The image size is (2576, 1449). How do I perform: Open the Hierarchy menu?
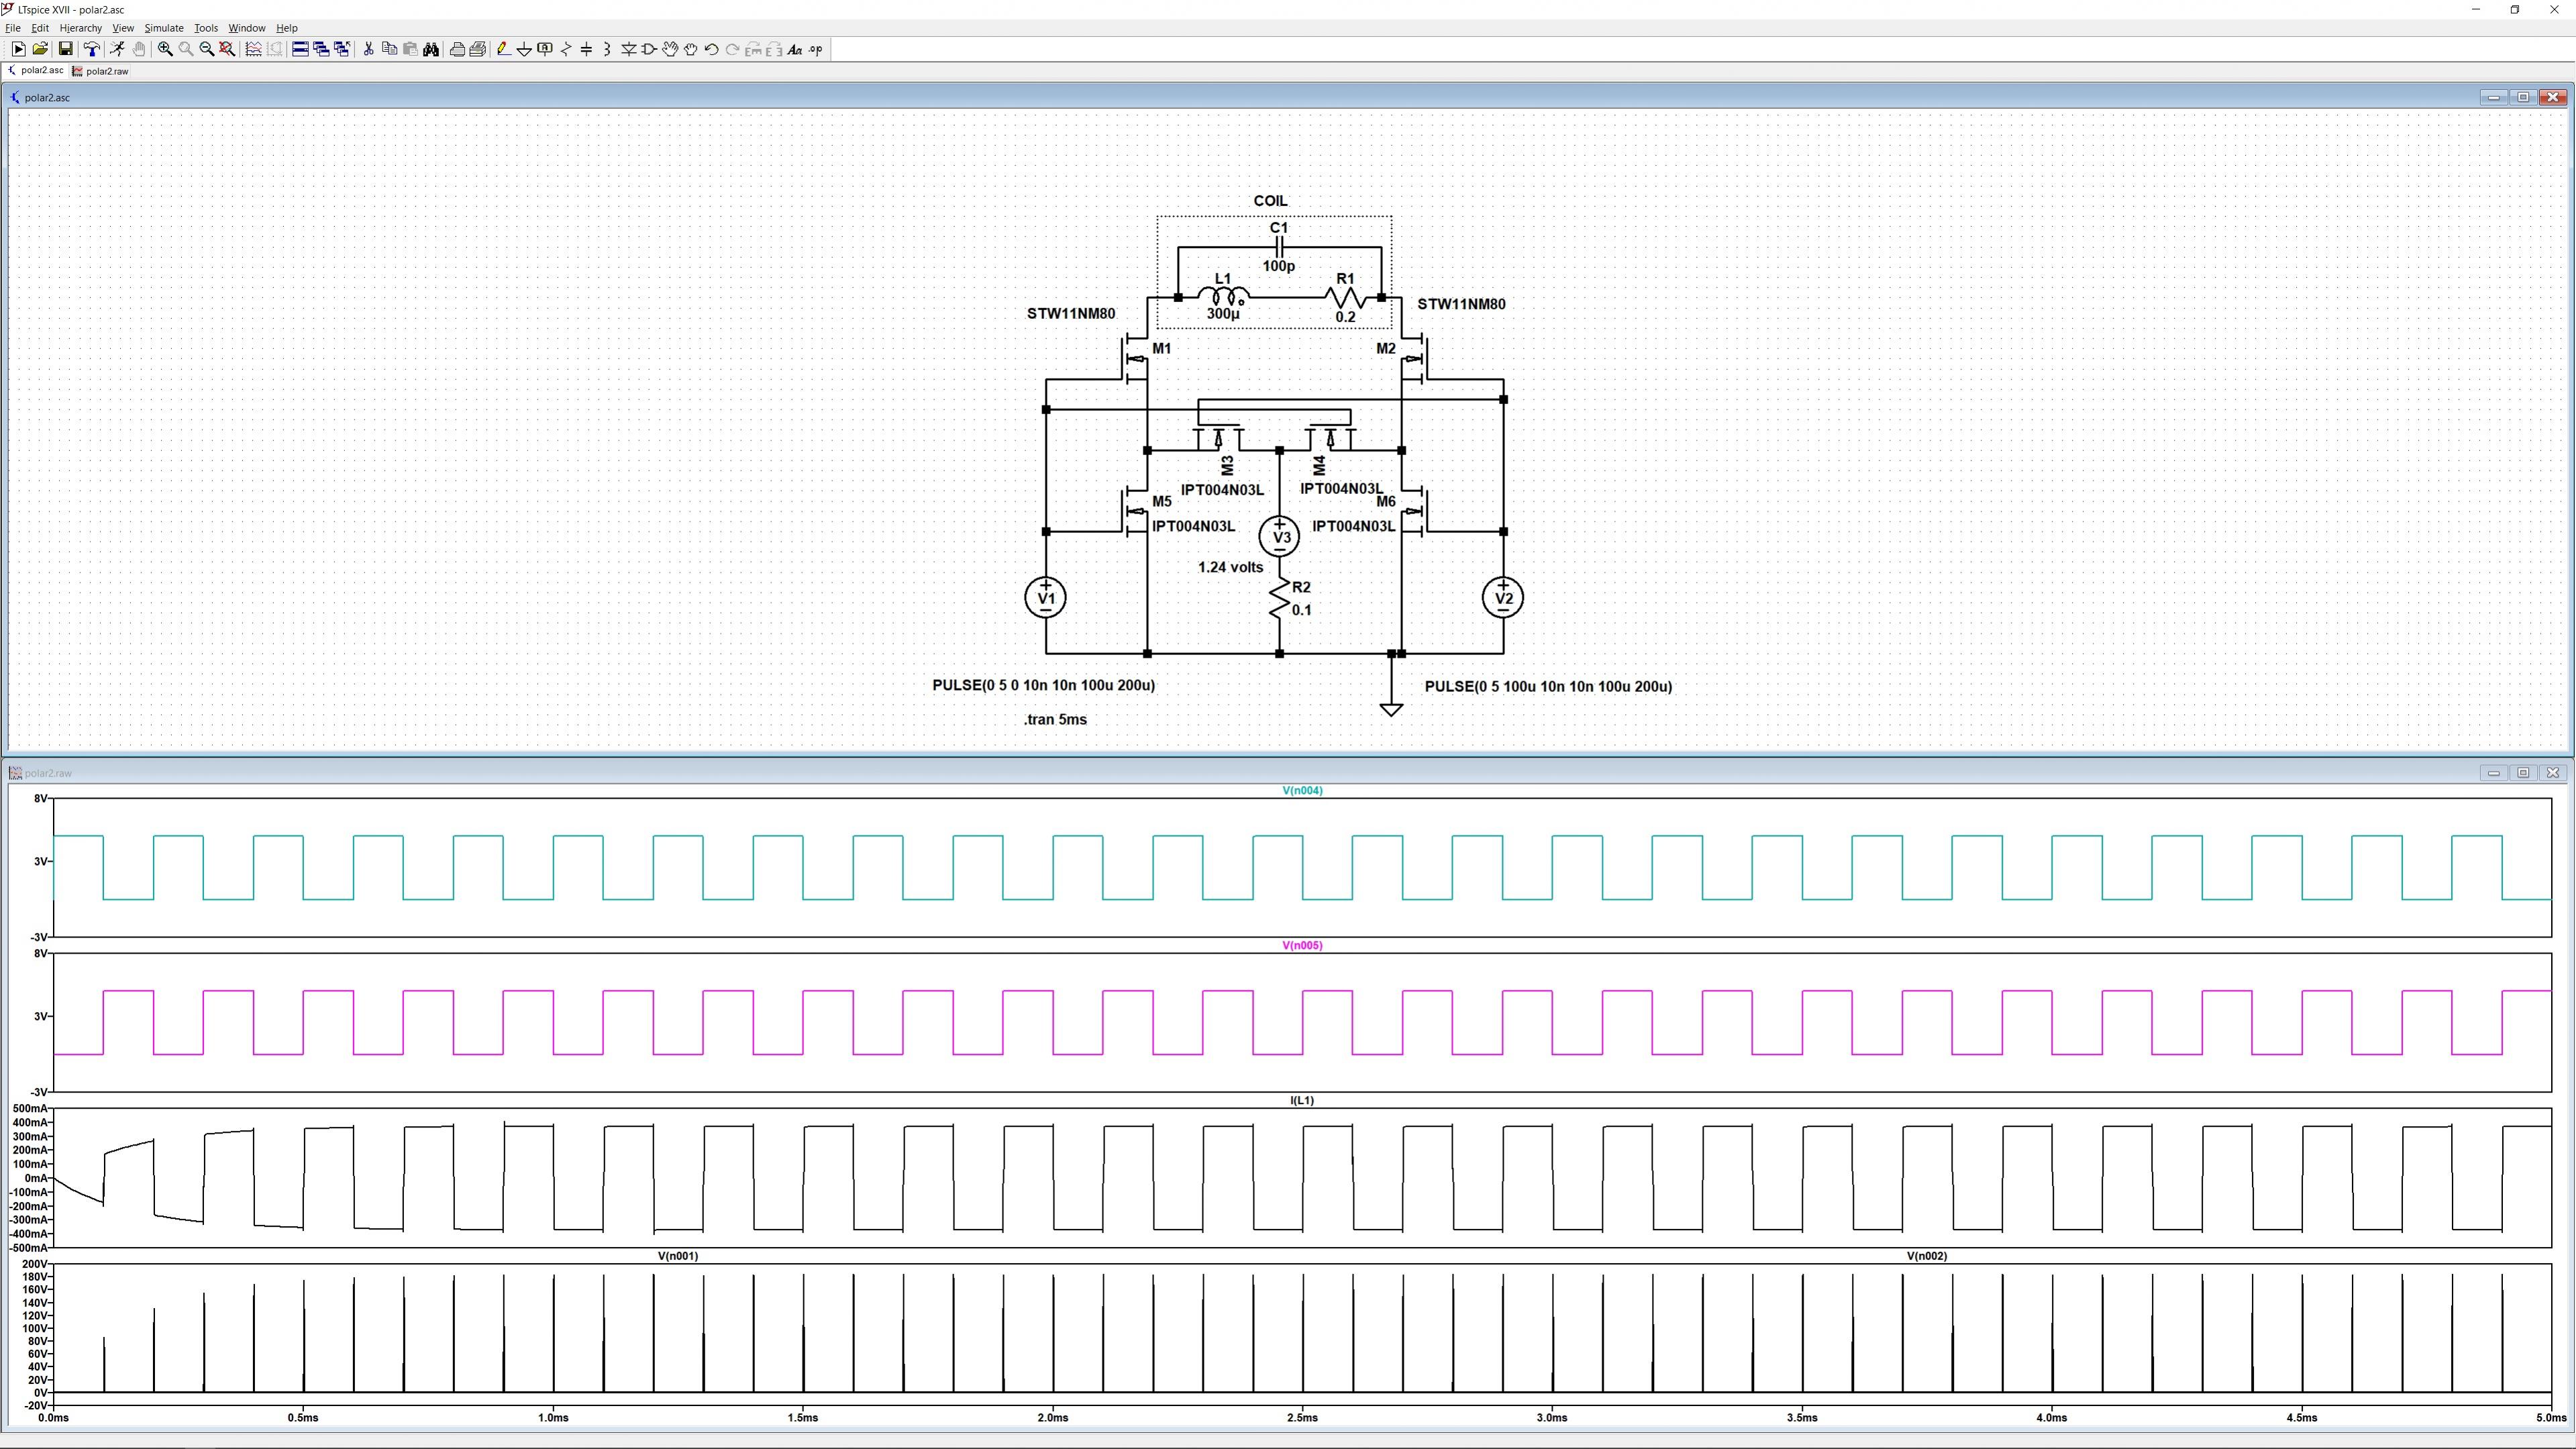pos(80,28)
